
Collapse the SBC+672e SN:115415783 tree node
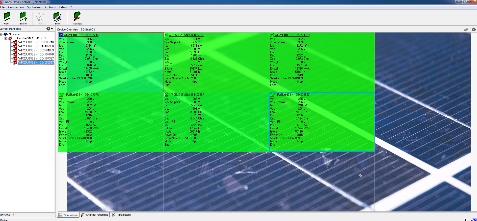[6, 38]
